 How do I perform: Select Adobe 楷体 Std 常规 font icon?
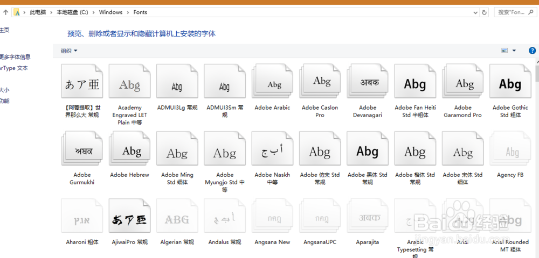coord(415,149)
